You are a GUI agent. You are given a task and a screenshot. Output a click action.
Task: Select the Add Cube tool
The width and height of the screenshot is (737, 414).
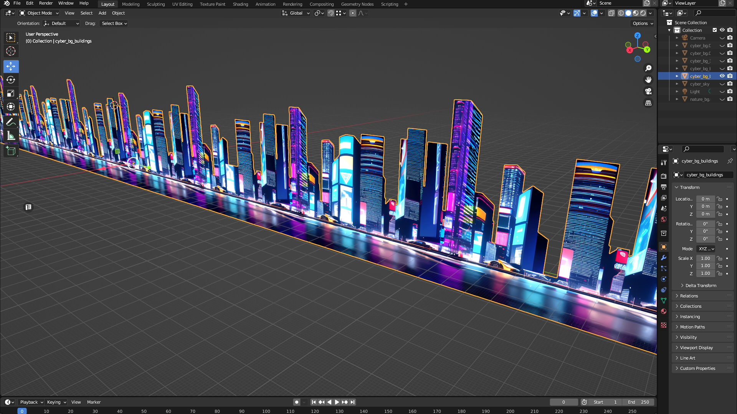(x=11, y=151)
